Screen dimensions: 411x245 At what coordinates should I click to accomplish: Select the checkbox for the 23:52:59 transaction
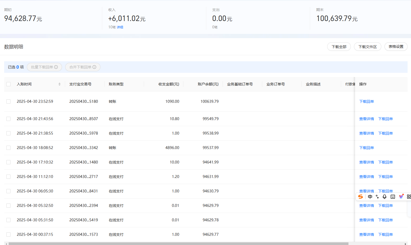[8, 101]
